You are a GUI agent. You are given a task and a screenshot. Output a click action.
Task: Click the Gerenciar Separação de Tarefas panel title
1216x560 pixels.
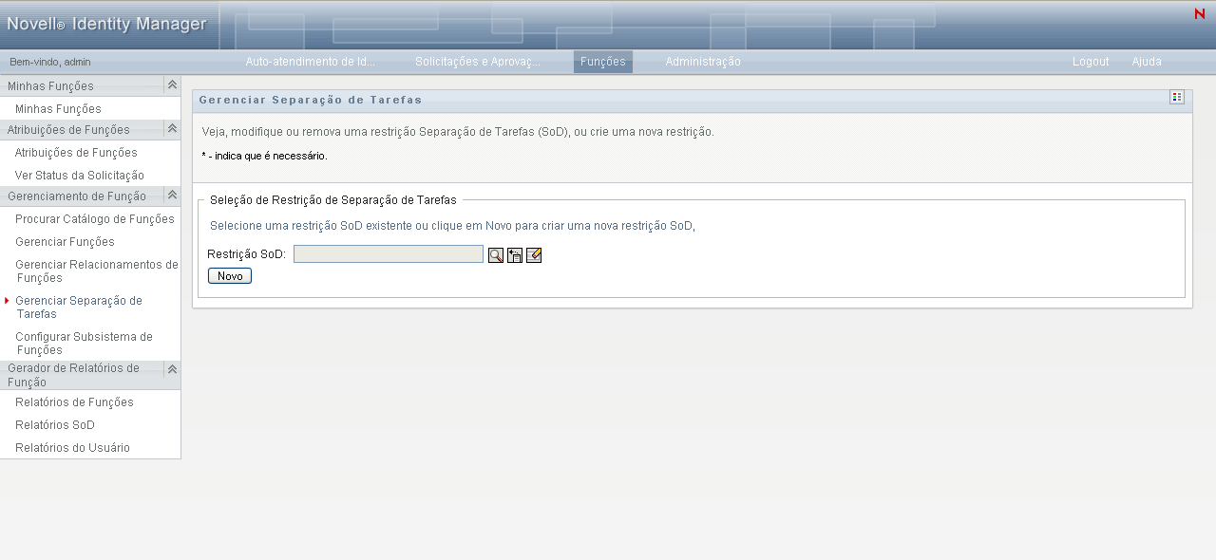pos(311,100)
